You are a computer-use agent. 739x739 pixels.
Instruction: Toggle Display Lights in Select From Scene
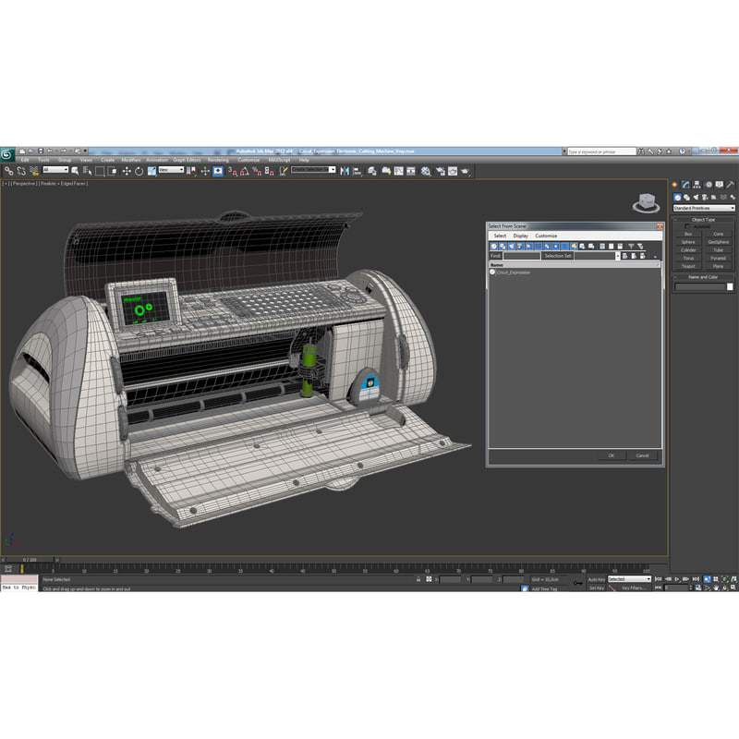tap(511, 245)
